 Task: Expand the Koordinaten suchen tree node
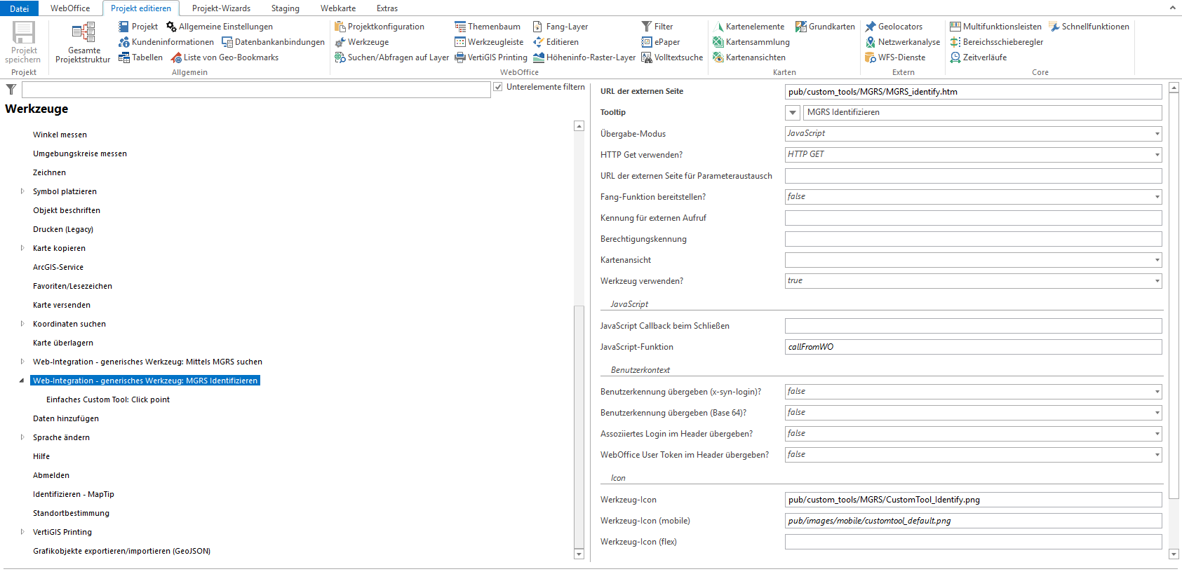[x=22, y=324]
